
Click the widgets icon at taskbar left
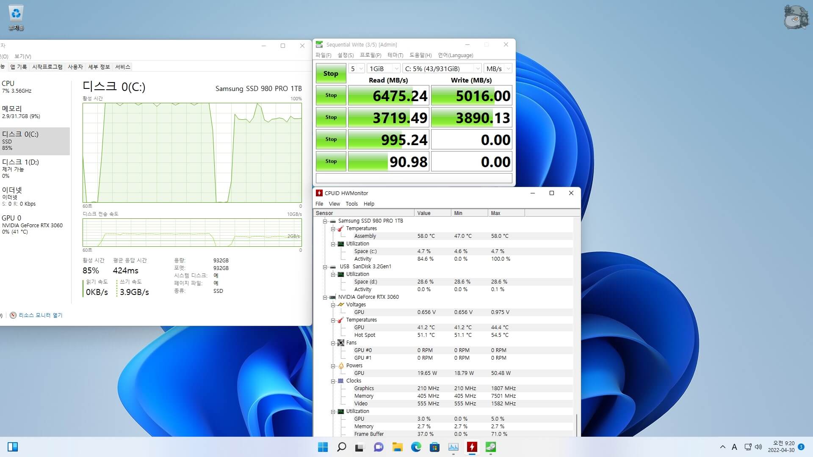tap(13, 447)
